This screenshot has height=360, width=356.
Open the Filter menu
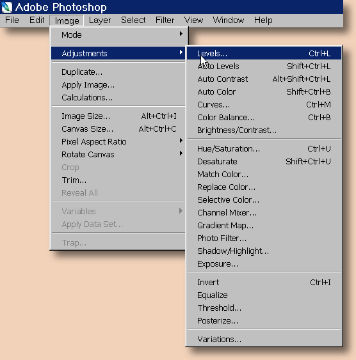coord(165,20)
